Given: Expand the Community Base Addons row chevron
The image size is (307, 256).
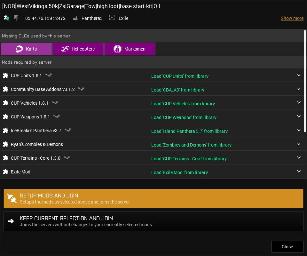Looking at the screenshot, I should click(x=299, y=89).
